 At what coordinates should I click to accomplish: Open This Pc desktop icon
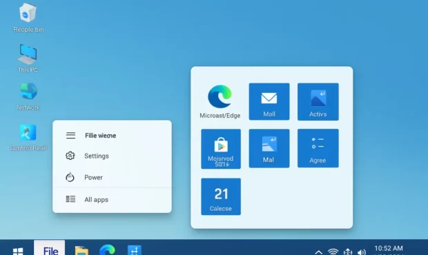point(28,59)
